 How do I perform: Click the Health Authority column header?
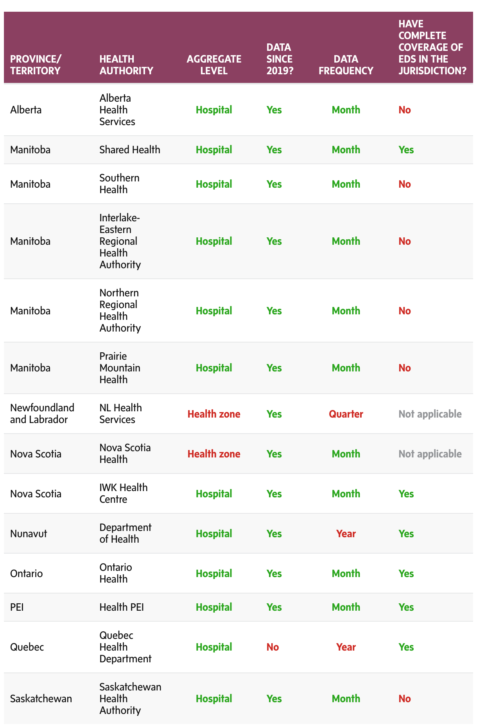pyautogui.click(x=126, y=65)
